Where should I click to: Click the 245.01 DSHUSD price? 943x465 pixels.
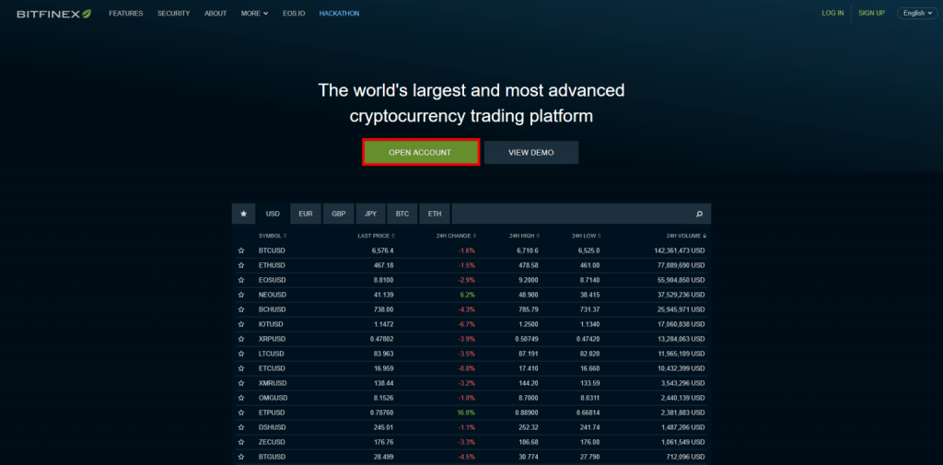click(384, 427)
